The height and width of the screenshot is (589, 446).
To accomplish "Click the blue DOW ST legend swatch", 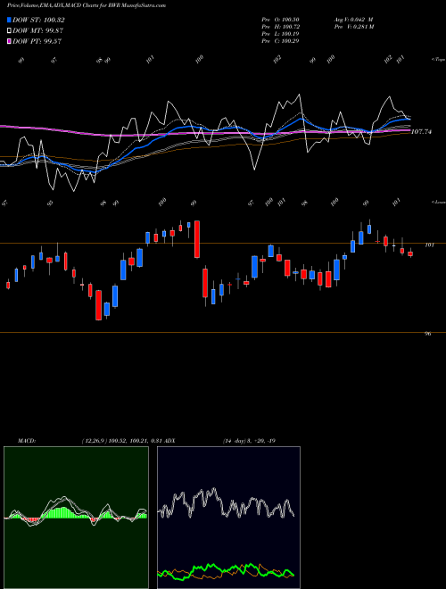I will point(10,20).
